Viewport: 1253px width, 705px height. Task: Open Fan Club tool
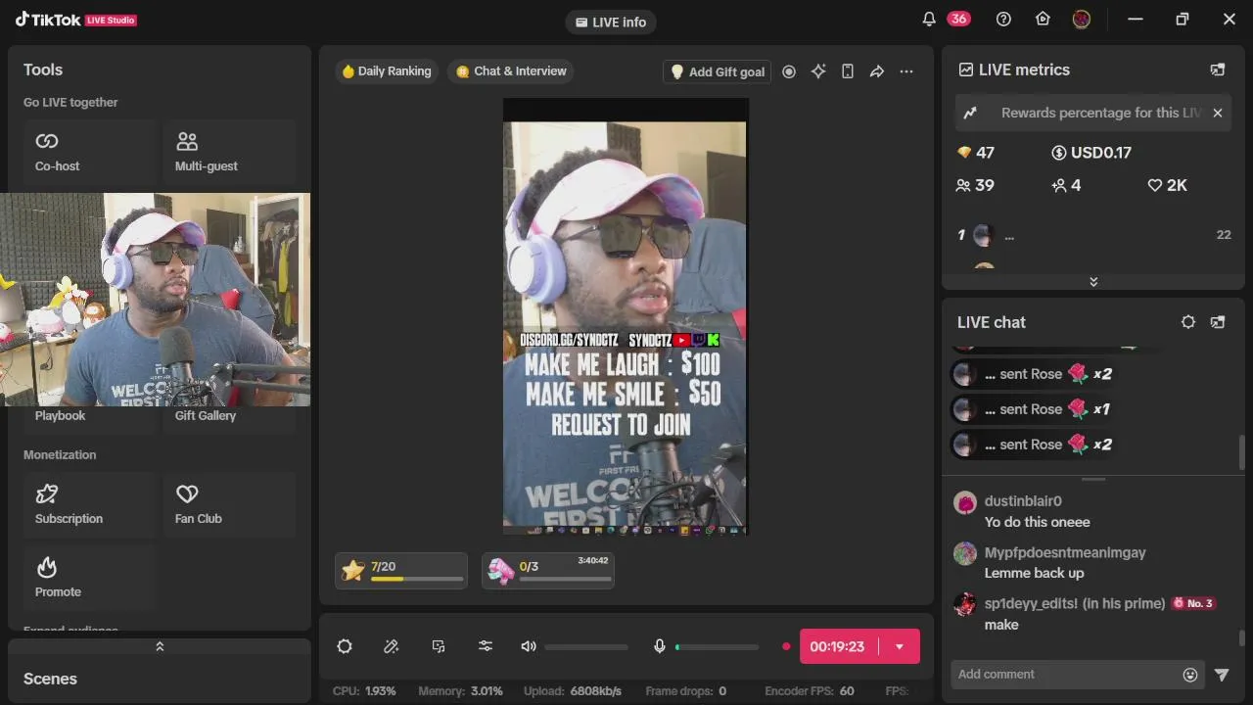pyautogui.click(x=229, y=505)
